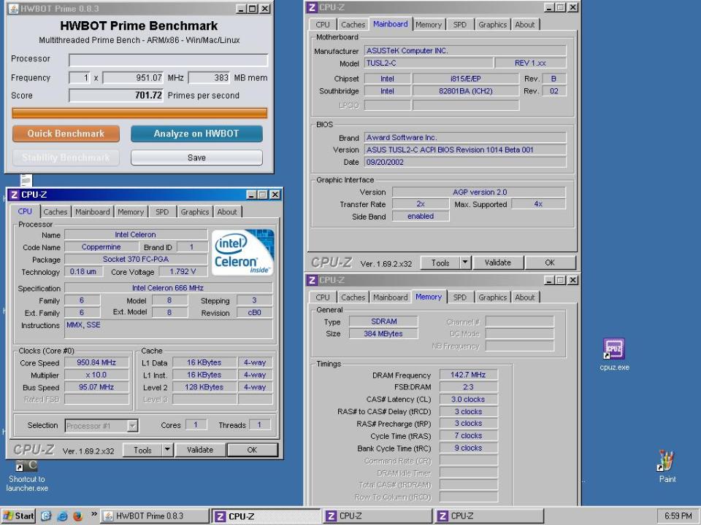Switch to HWBOT Prime 0.8.3 taskbar button
The height and width of the screenshot is (525, 701).
click(154, 516)
